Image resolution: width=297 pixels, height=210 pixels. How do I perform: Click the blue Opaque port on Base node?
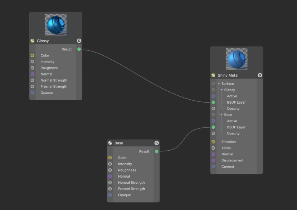pos(110,195)
